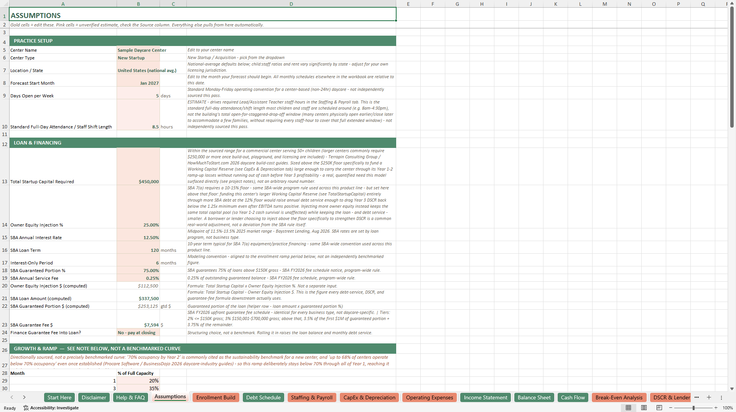Click the 'LOAN & FINANCING' section header
The width and height of the screenshot is (736, 412).
click(x=203, y=143)
